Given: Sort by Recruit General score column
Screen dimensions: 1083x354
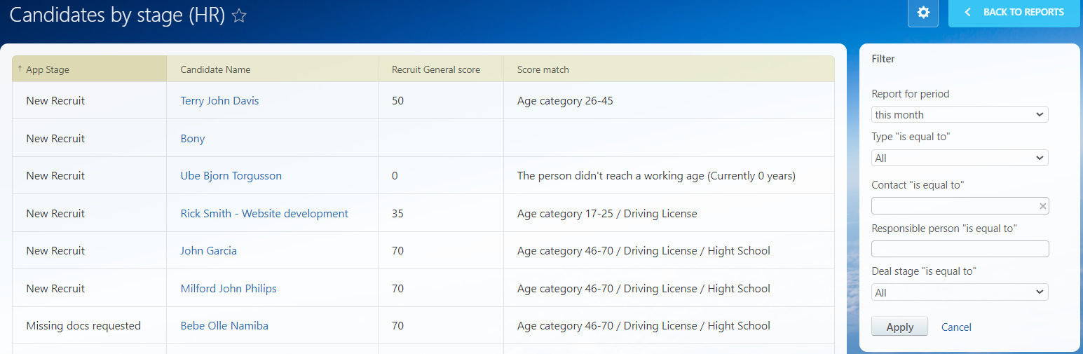Looking at the screenshot, I should (435, 69).
